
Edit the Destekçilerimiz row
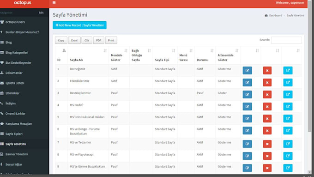[x=247, y=94]
